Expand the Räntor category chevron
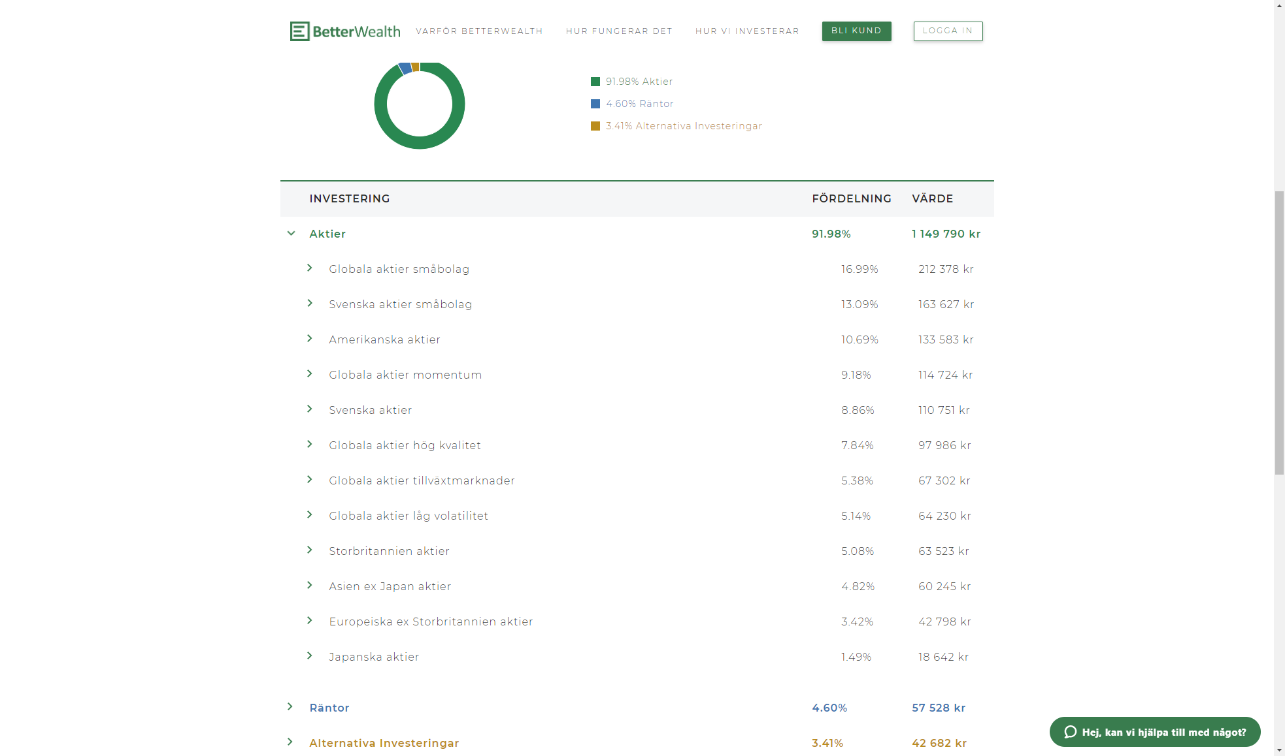The width and height of the screenshot is (1285, 756). pyautogui.click(x=290, y=707)
